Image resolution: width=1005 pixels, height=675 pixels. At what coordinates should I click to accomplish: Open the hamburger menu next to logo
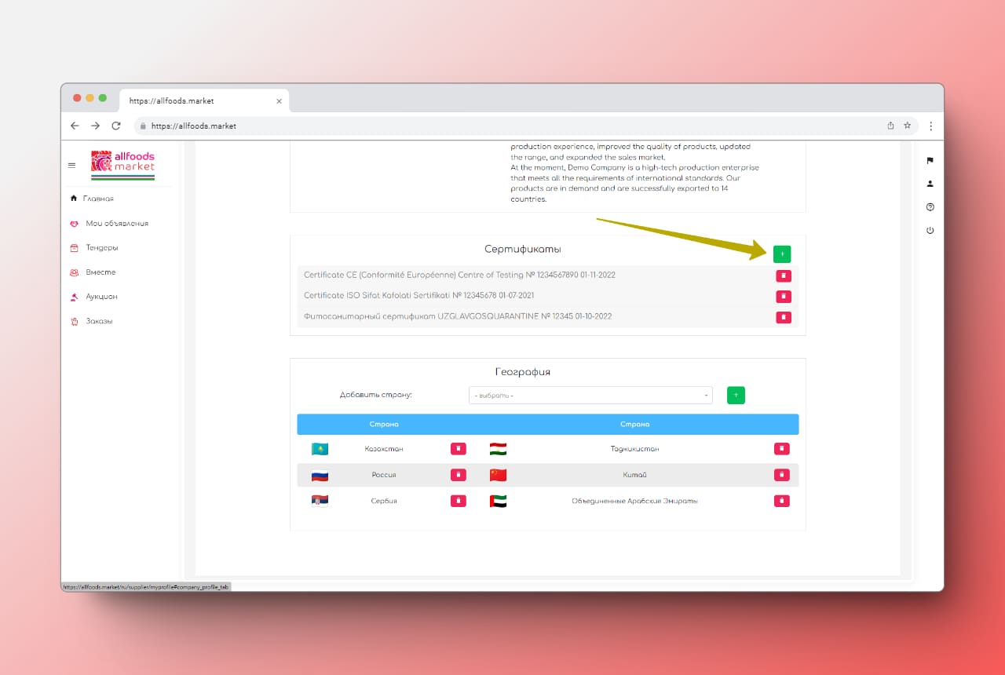click(72, 166)
